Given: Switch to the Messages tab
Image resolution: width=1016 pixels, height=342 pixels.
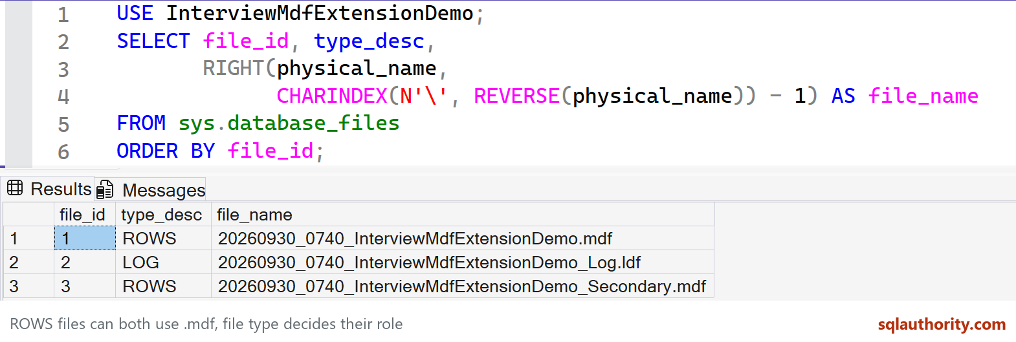Looking at the screenshot, I should coord(151,190).
